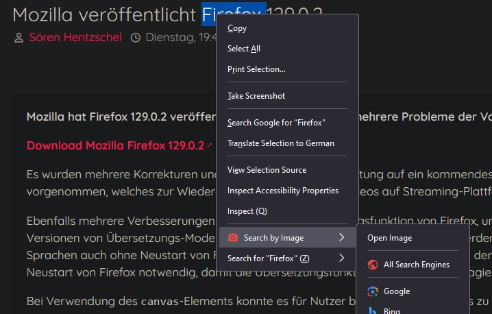Choose Translate Selection to German

coord(281,143)
